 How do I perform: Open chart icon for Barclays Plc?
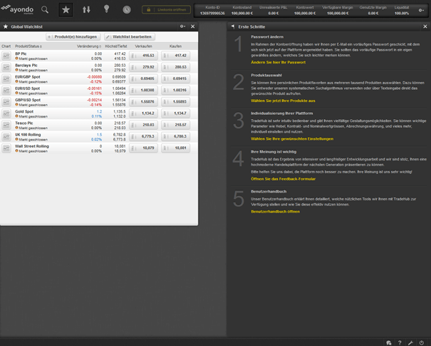click(6, 67)
